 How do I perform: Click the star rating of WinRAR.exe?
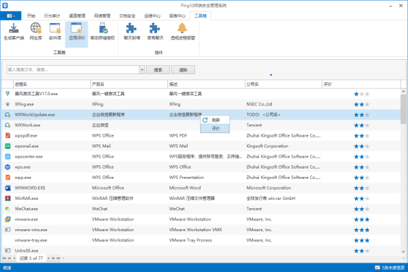point(362,199)
